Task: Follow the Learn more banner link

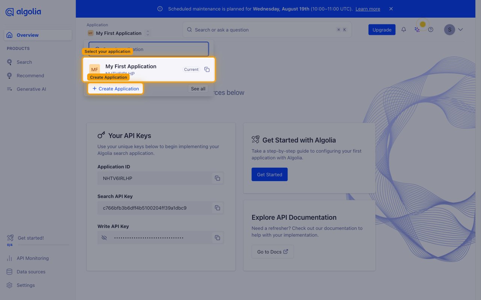Action: tap(368, 9)
